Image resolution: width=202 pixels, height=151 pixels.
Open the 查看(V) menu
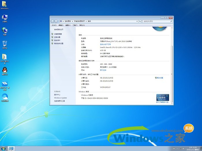[68, 25]
